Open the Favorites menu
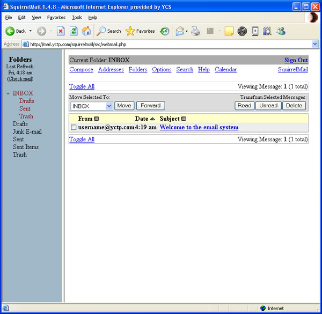 tap(56, 18)
